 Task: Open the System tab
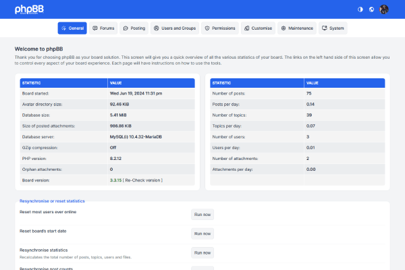[333, 28]
